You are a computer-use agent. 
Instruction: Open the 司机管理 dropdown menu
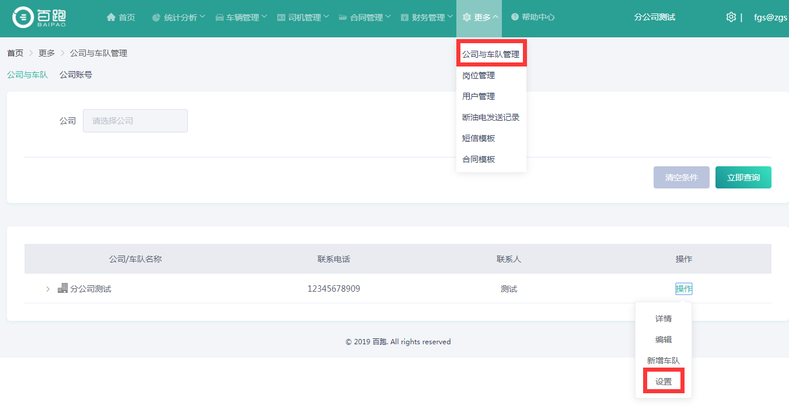tap(303, 18)
